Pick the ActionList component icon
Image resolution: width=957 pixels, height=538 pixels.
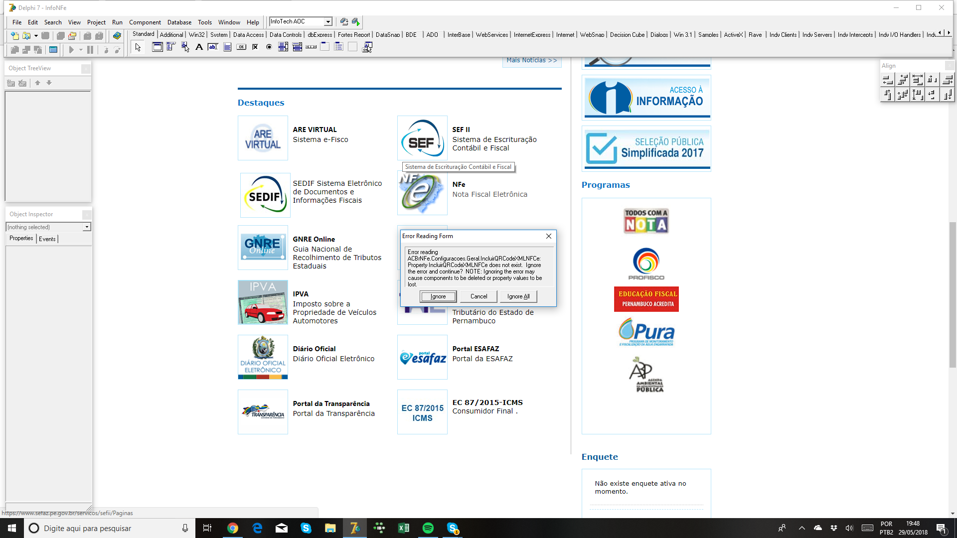click(x=367, y=47)
